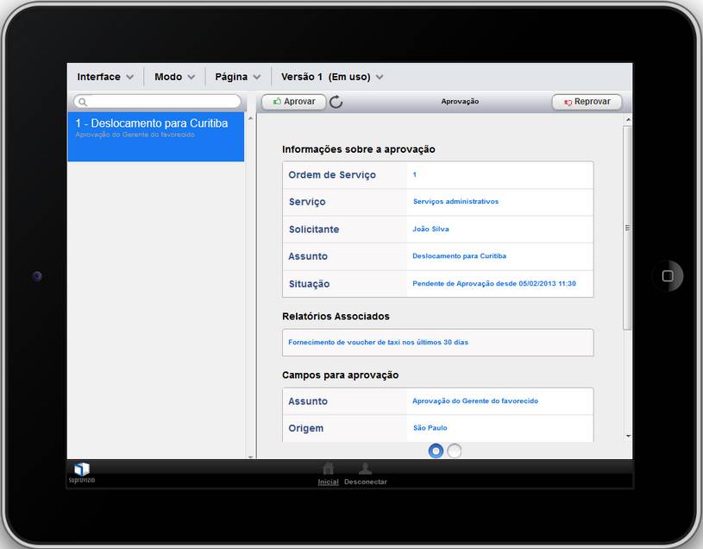Click the refresh icon next to Aprovar
Image resolution: width=703 pixels, height=549 pixels.
[x=336, y=102]
